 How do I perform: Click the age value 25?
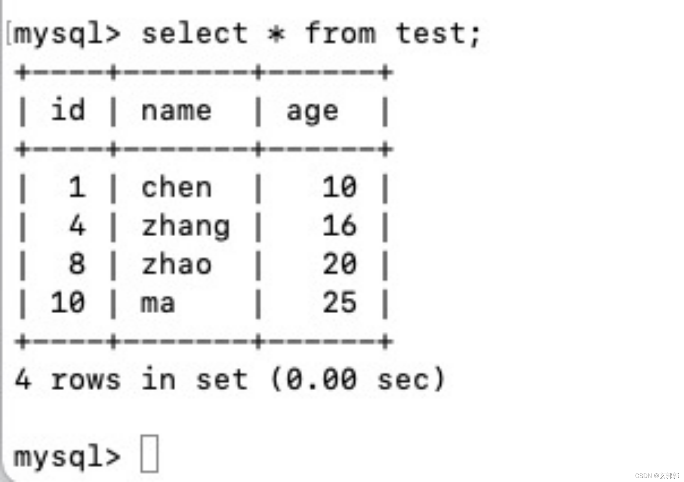[339, 303]
